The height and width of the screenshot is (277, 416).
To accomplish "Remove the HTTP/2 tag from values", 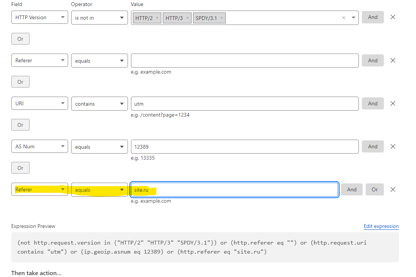I will (x=157, y=18).
